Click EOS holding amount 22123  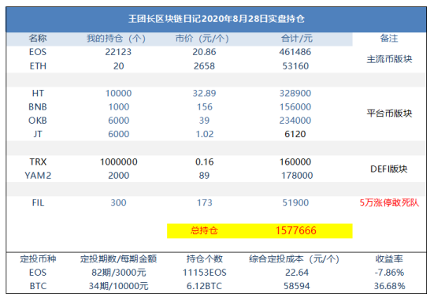tap(118, 52)
